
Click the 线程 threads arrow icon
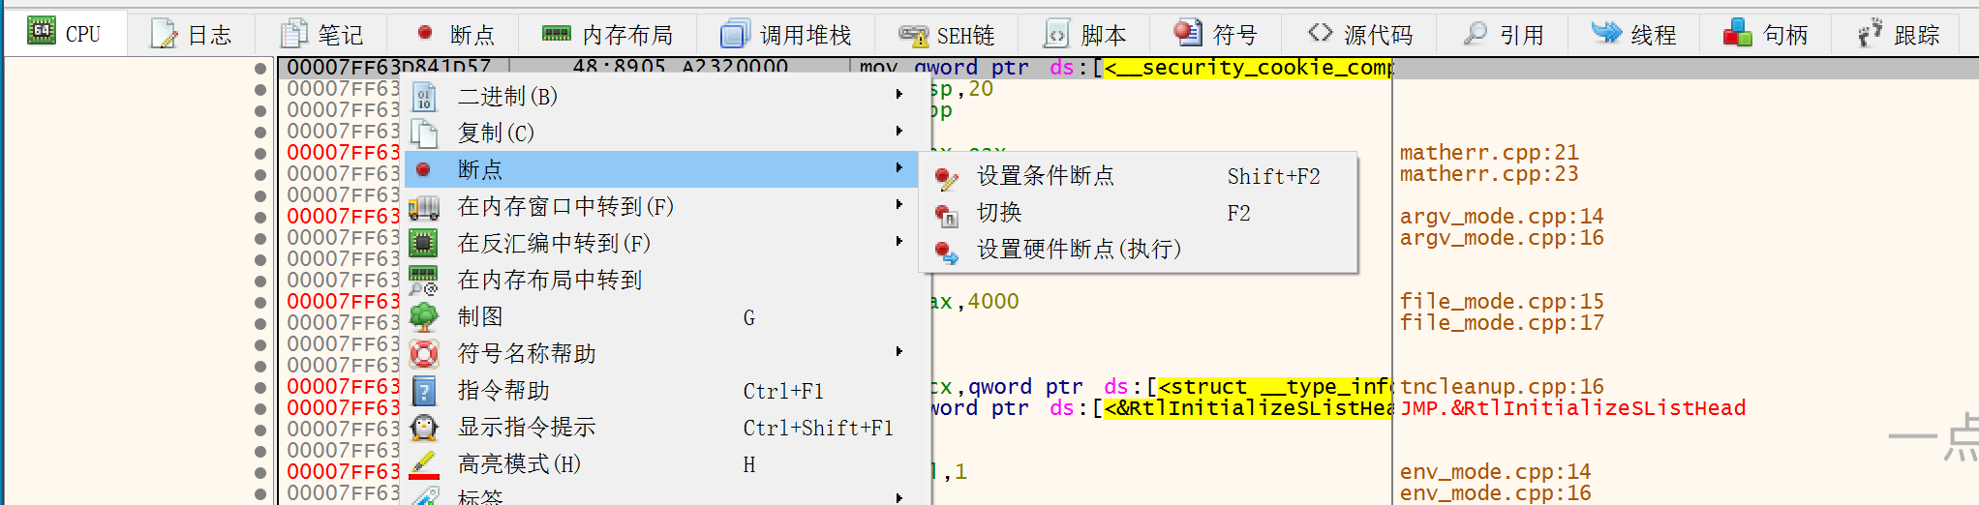click(x=1606, y=33)
